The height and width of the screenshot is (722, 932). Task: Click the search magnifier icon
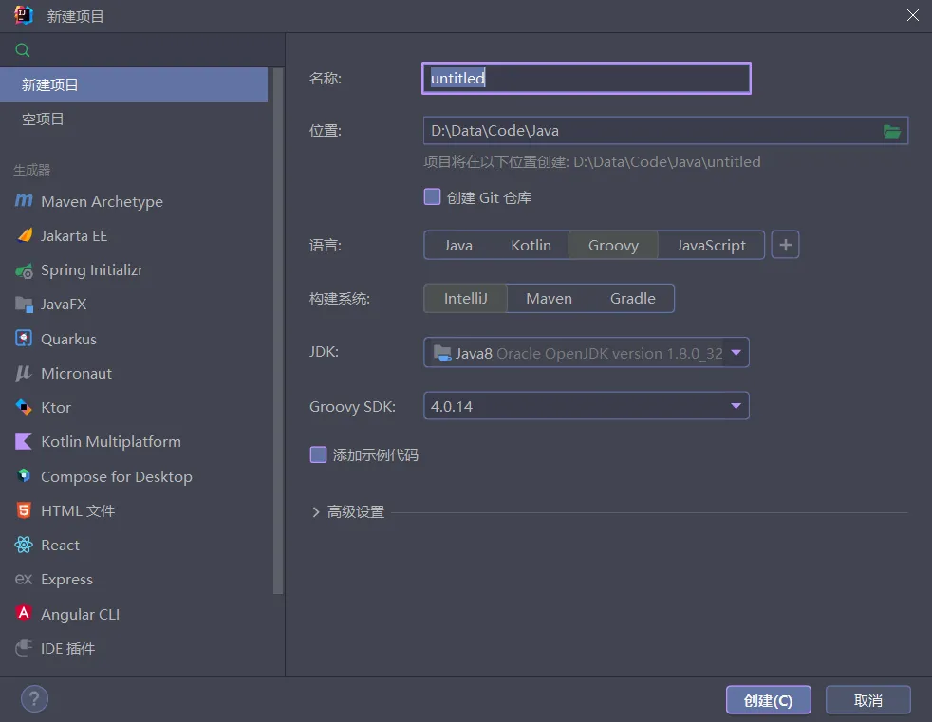[x=23, y=50]
